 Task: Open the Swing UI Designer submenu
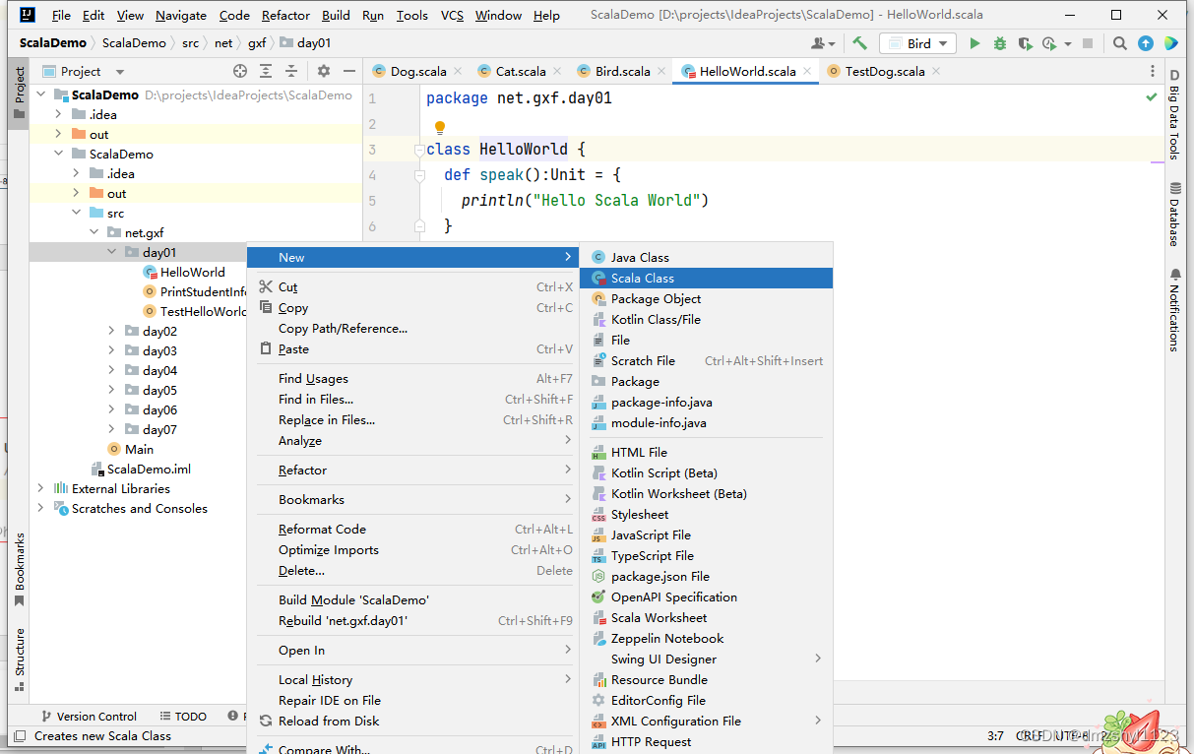click(x=706, y=660)
